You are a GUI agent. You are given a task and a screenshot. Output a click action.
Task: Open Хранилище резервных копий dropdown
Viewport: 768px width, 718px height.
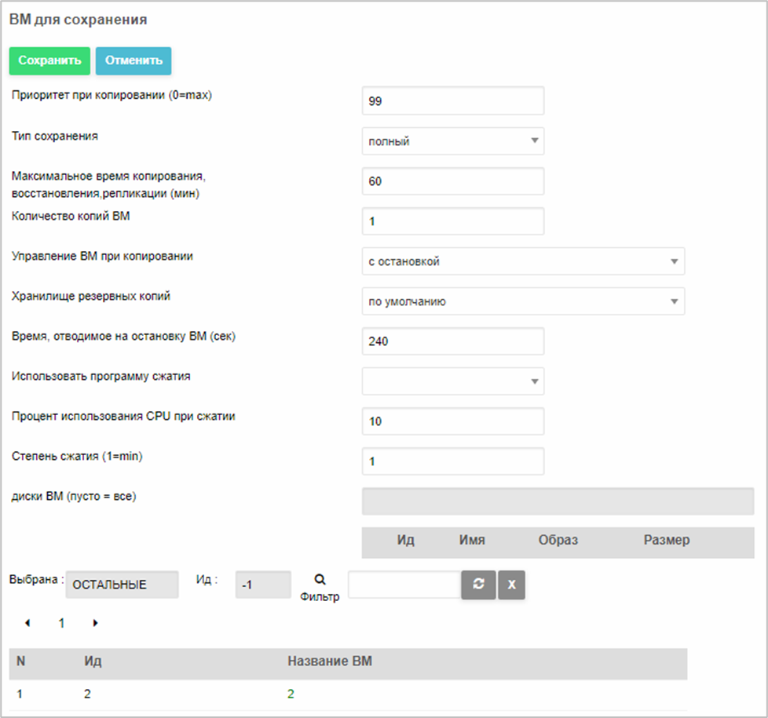point(523,301)
